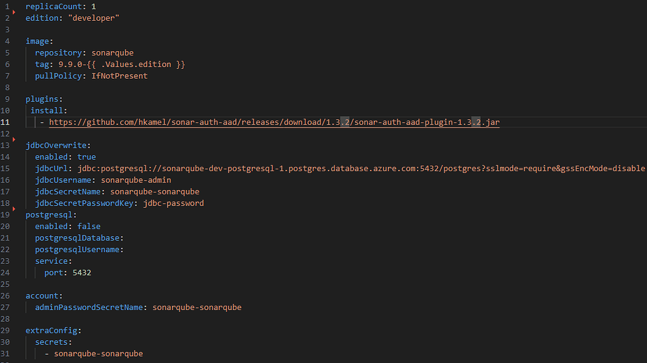Click the image key on line 4
647x363 pixels.
pos(37,41)
